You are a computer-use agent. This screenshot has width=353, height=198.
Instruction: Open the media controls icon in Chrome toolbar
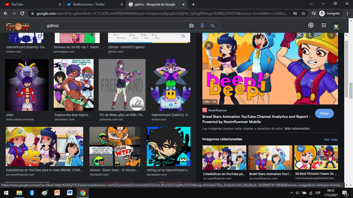(x=313, y=13)
